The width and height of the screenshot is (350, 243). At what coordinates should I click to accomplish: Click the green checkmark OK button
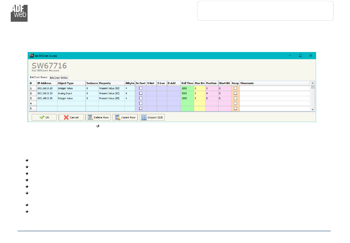click(x=44, y=117)
